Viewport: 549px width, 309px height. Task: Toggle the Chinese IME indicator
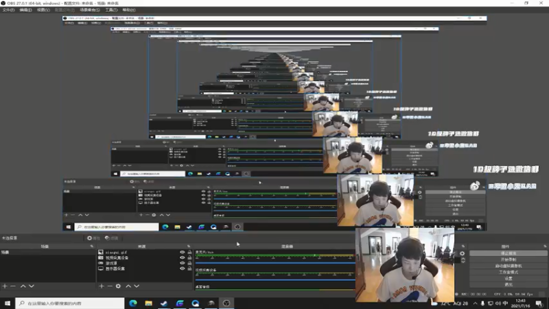tap(505, 304)
